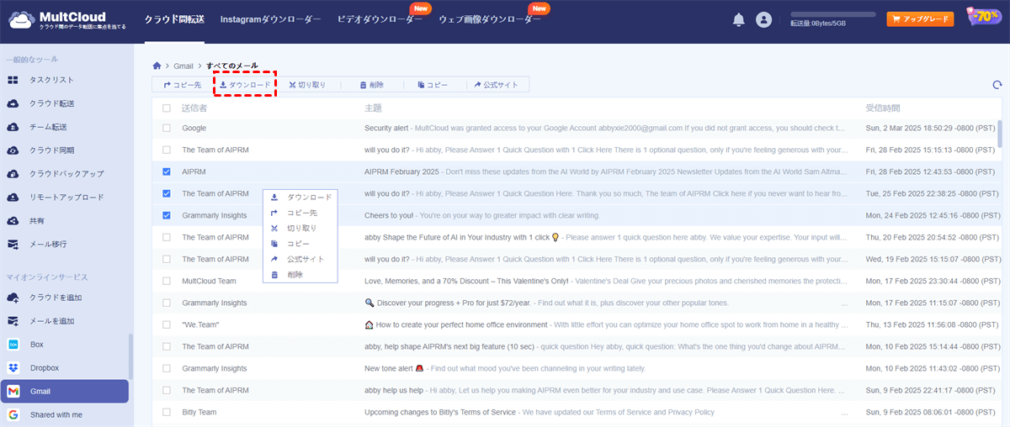Switch to the ウェブ画像ダウンローダー tab
The height and width of the screenshot is (427, 1010).
click(x=490, y=19)
